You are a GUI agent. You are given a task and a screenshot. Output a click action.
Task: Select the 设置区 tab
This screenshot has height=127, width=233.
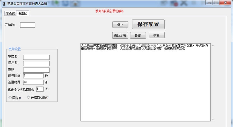pyautogui.click(x=23, y=13)
